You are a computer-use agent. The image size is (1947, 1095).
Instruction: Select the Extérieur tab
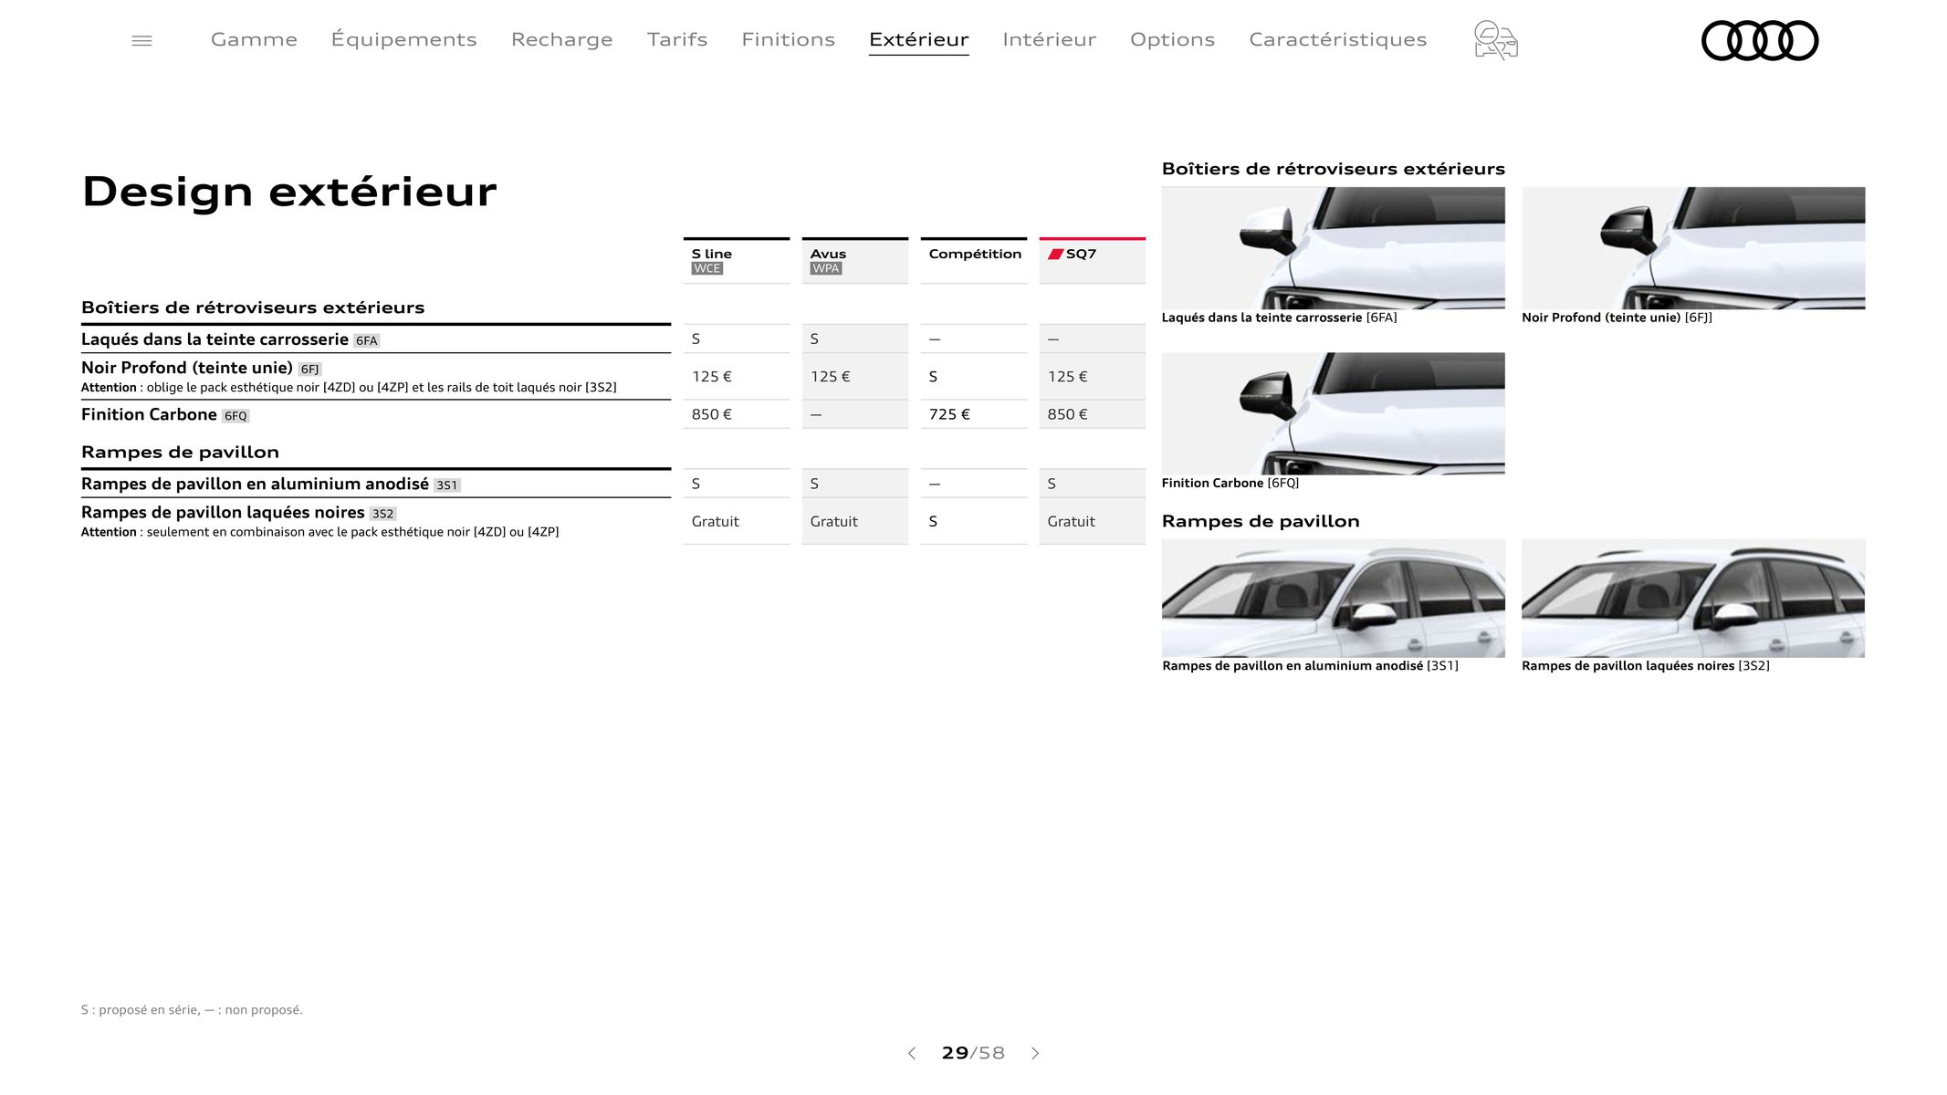point(918,39)
